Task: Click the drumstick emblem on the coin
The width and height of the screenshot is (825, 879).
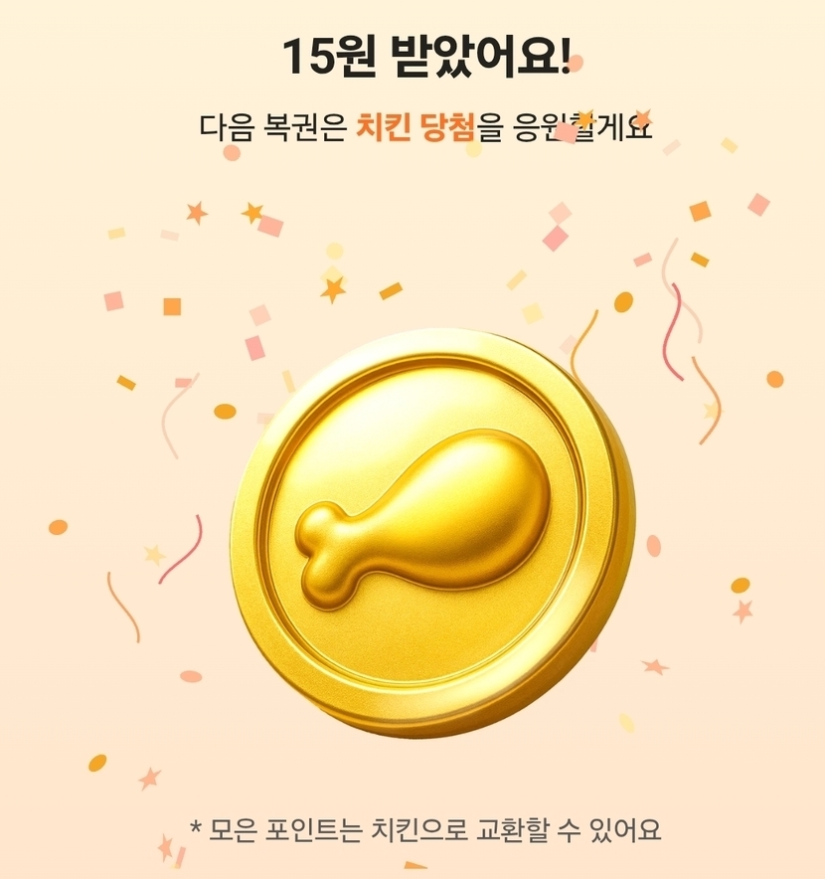Action: click(424, 519)
